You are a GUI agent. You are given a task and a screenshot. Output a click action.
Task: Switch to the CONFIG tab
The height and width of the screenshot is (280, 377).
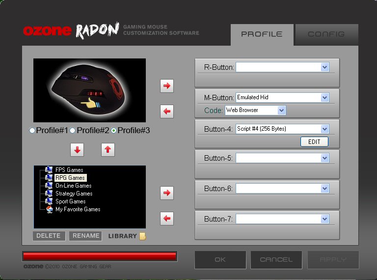[x=326, y=34]
